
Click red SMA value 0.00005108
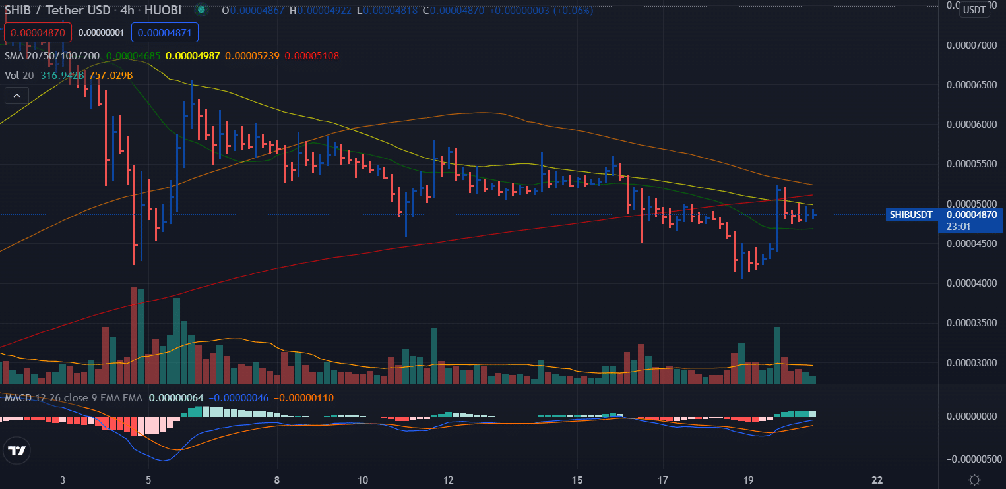tap(312, 56)
